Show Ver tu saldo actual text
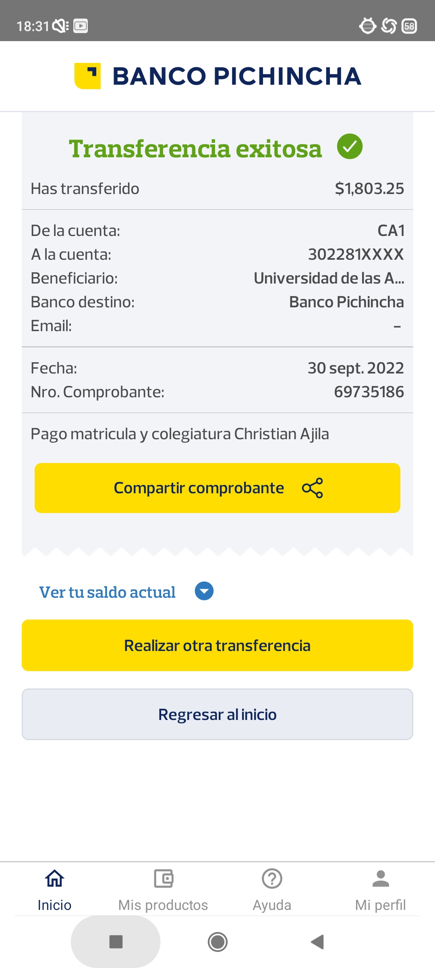The height and width of the screenshot is (968, 435). (107, 592)
